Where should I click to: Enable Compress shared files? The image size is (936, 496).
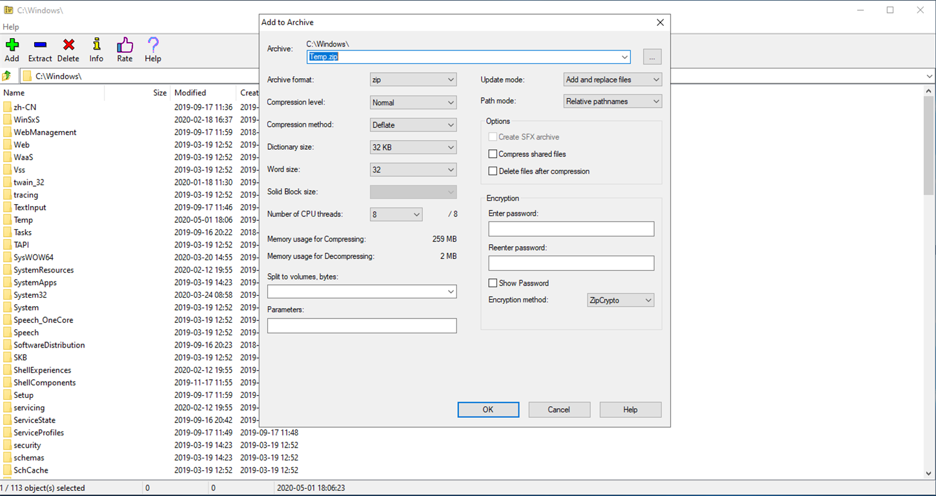click(493, 154)
